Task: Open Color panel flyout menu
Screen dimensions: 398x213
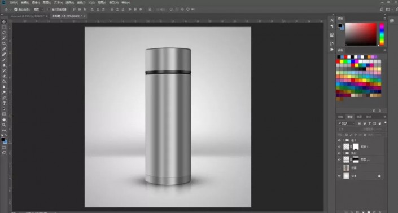Action: (385, 19)
